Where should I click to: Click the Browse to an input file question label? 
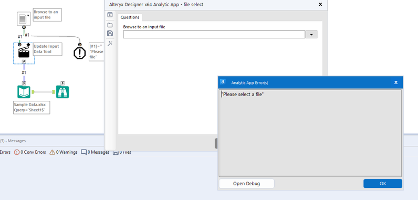(x=144, y=27)
